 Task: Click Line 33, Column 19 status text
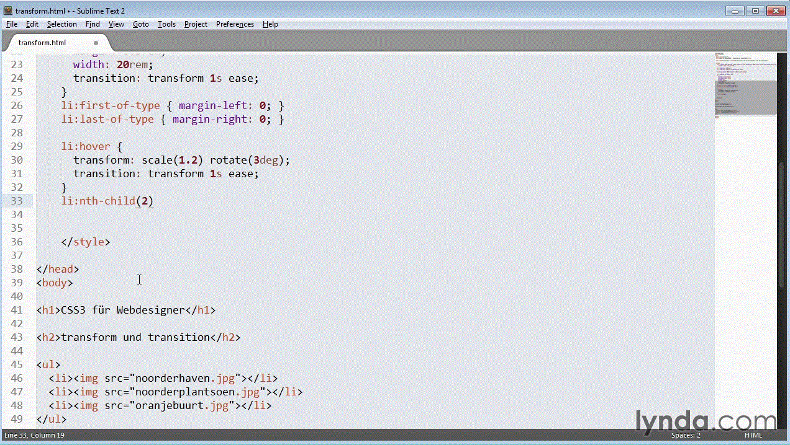(x=34, y=436)
